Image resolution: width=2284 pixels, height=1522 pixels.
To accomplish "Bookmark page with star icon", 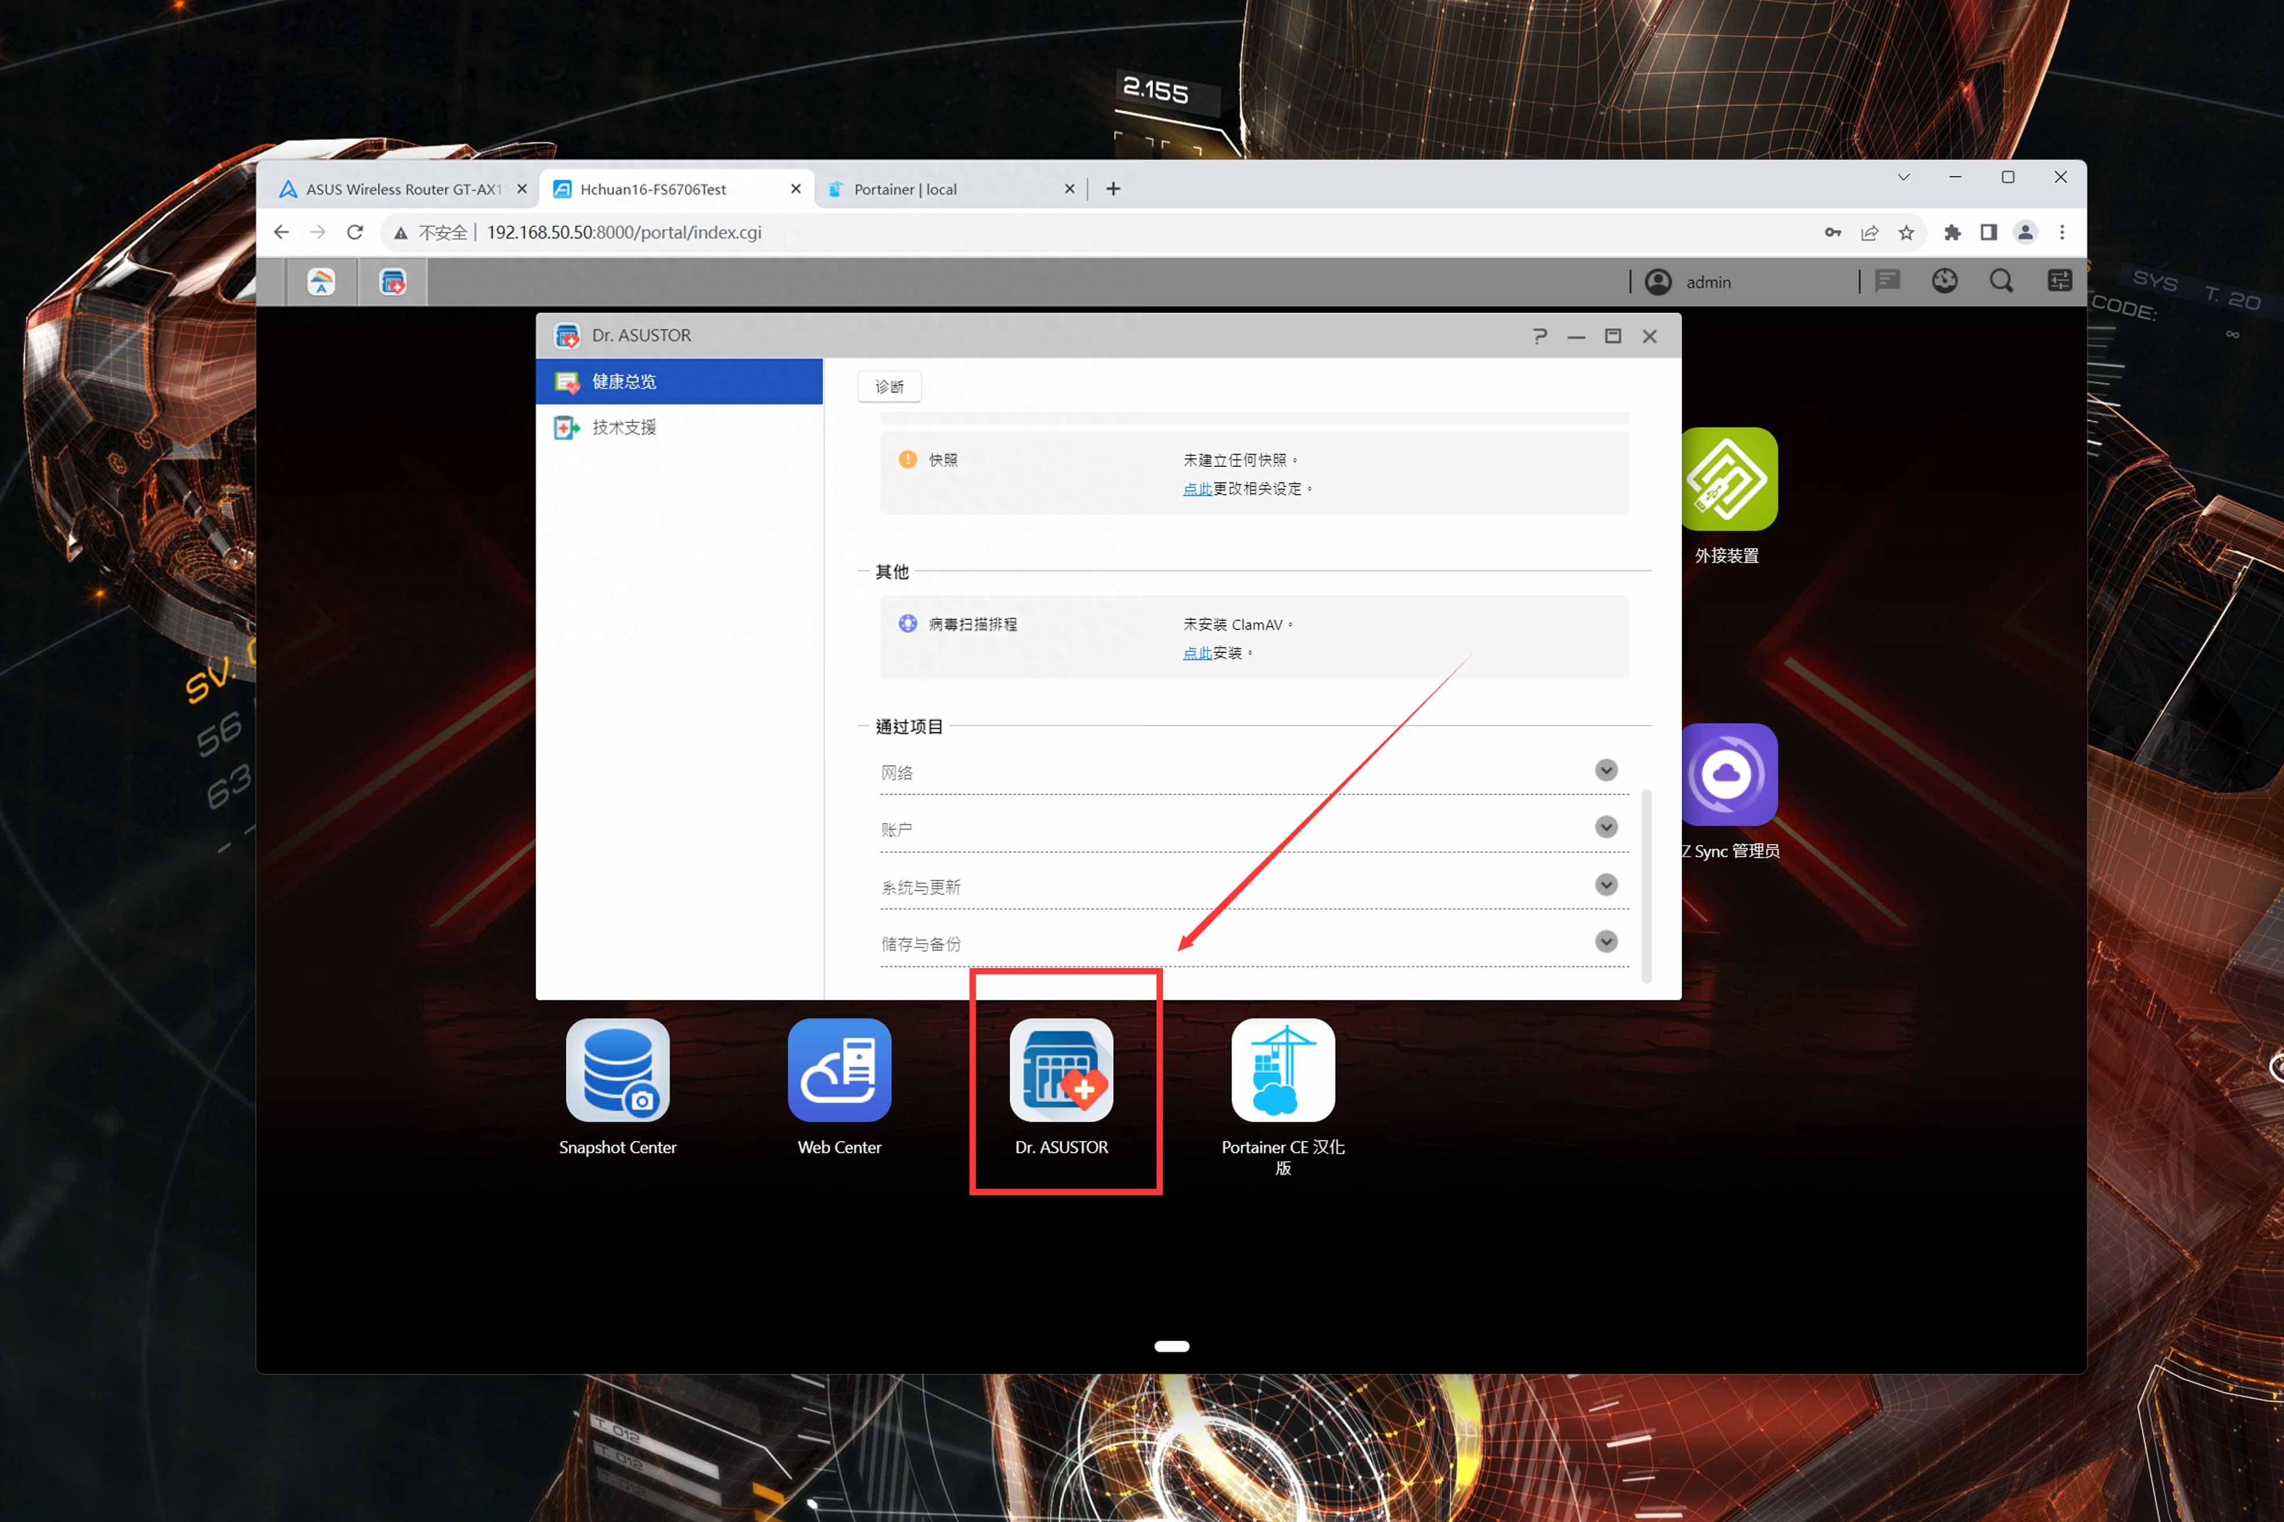I will coord(1906,232).
